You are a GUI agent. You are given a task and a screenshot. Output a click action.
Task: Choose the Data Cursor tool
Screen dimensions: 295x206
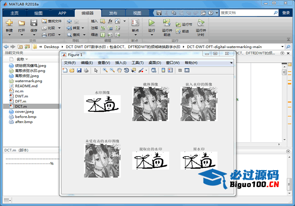point(133,70)
